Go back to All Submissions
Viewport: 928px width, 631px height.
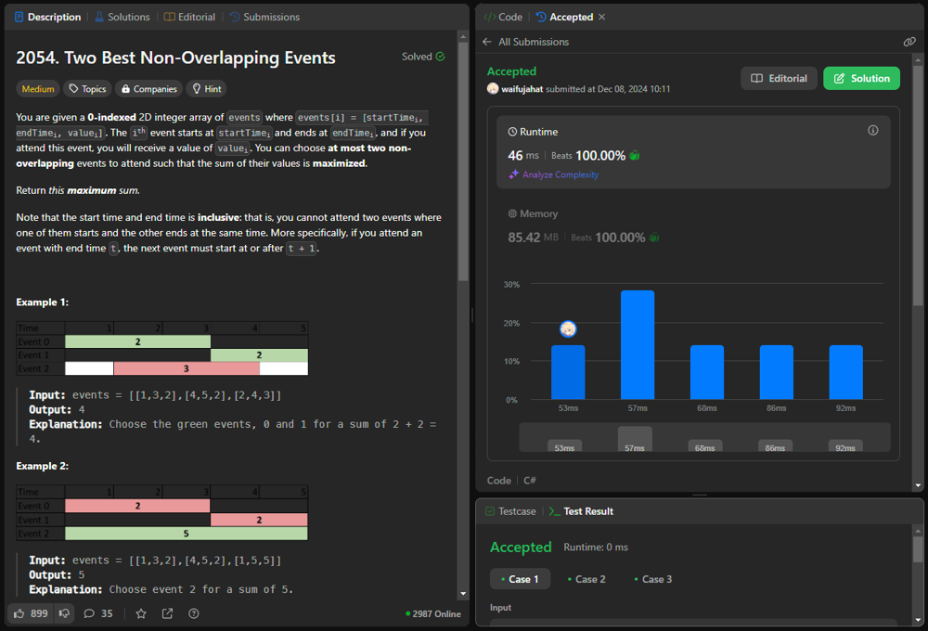[x=534, y=42]
